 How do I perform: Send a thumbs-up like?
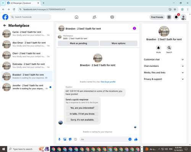pos(136,139)
